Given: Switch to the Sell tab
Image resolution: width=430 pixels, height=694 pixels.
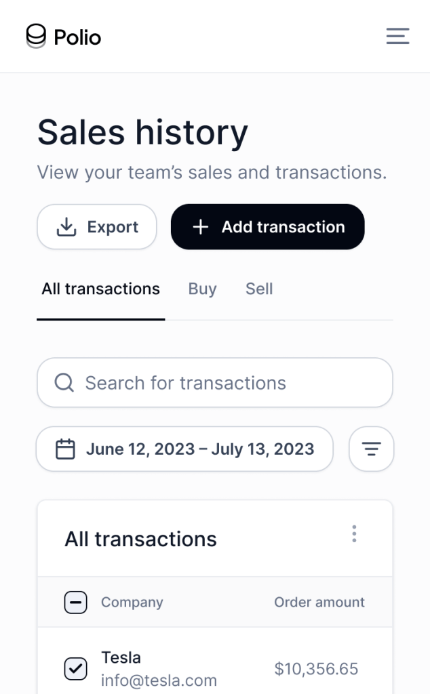Looking at the screenshot, I should pos(259,289).
